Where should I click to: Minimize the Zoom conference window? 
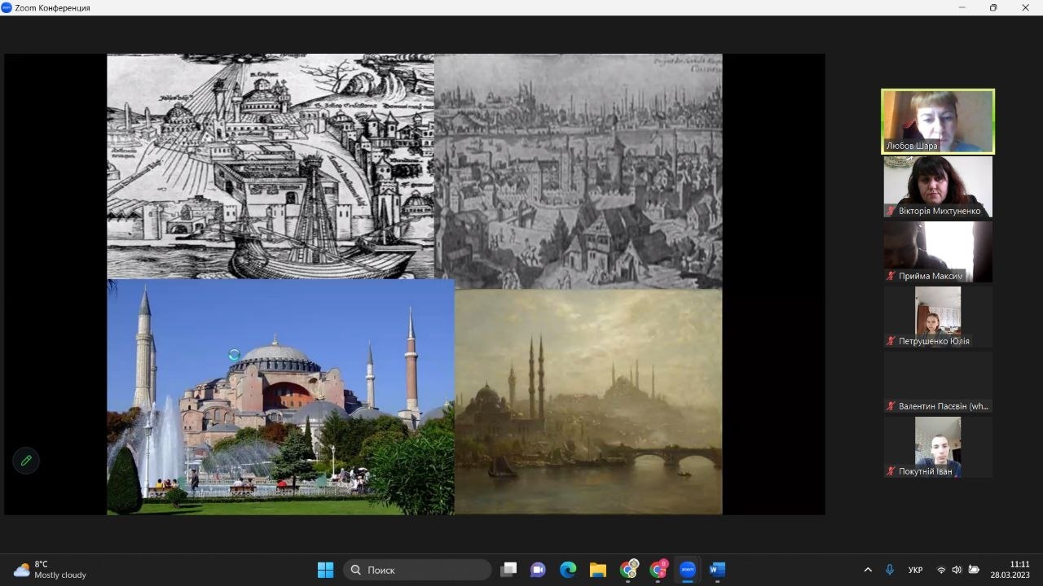click(962, 7)
